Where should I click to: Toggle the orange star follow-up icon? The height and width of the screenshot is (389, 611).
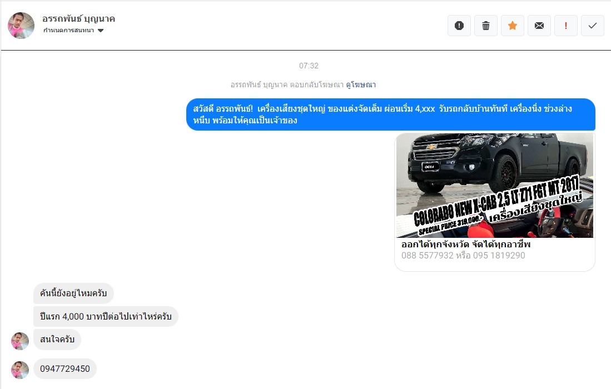[x=513, y=26]
